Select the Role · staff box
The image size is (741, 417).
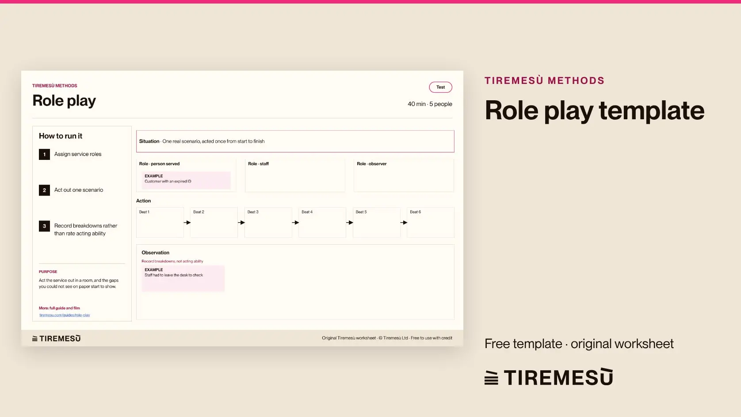295,175
